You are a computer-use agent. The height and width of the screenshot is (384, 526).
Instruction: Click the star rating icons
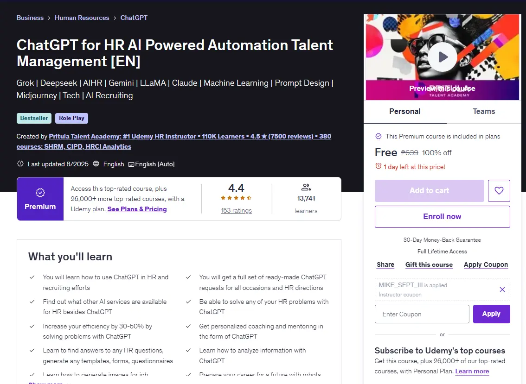(236, 198)
